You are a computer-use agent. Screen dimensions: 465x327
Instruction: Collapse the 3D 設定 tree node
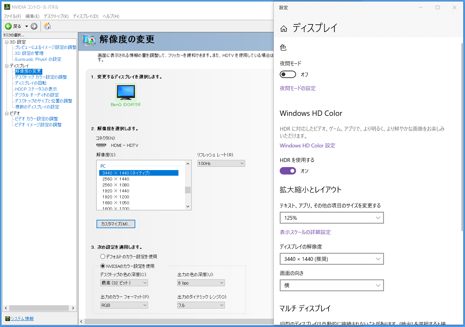pos(7,42)
